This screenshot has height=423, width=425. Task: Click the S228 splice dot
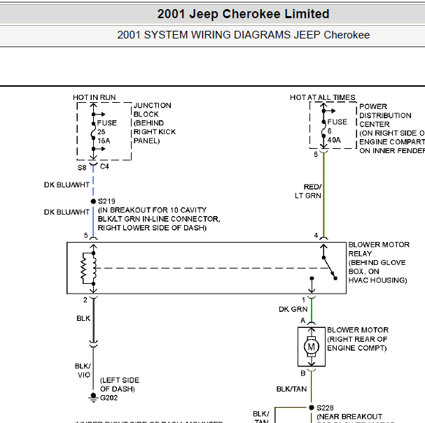coord(312,408)
